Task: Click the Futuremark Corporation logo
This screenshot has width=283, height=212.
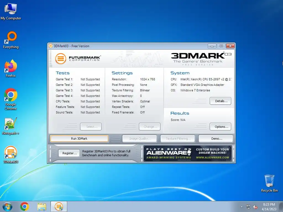Action: (x=78, y=59)
